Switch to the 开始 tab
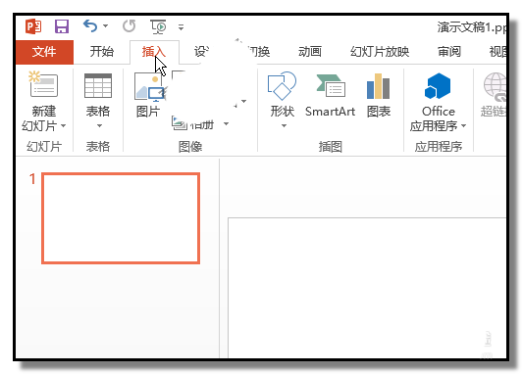Image resolution: width=522 pixels, height=374 pixels. coord(101,52)
